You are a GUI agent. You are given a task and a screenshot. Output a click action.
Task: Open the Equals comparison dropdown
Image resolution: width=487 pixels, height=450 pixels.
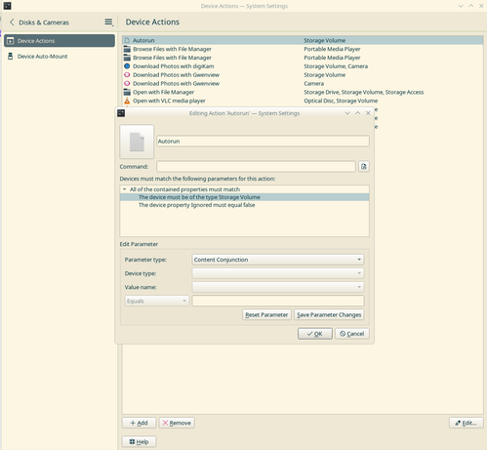coord(157,301)
